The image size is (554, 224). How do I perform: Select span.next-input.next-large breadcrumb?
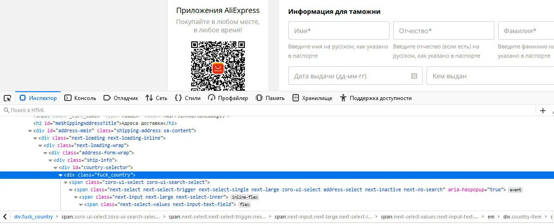click(323, 217)
